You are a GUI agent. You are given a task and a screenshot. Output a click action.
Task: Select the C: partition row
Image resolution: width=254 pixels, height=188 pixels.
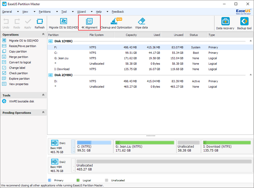click(150, 53)
